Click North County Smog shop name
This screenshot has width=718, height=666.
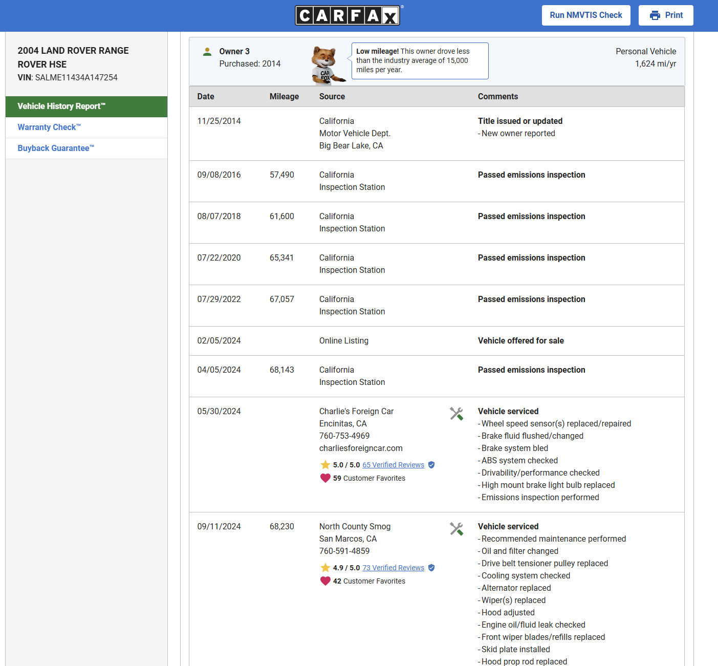355,527
